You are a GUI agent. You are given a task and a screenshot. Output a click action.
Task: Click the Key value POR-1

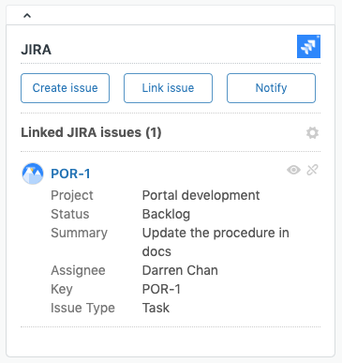[161, 289]
